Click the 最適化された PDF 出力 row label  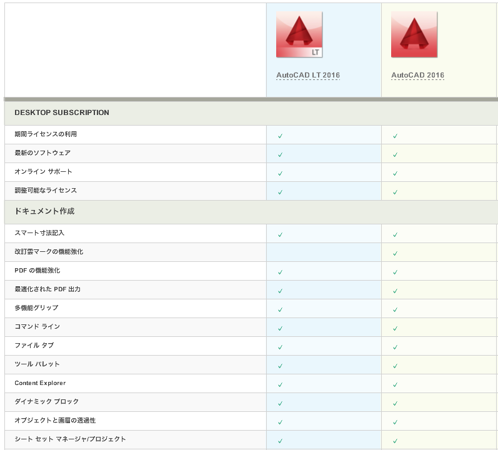click(x=47, y=289)
